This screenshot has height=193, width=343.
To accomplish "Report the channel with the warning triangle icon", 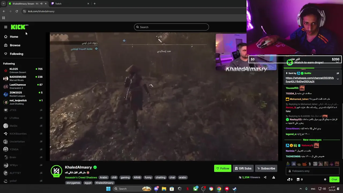I will pos(274,177).
